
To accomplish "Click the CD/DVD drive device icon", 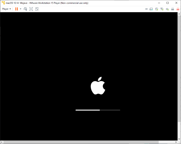I will (156, 9).
